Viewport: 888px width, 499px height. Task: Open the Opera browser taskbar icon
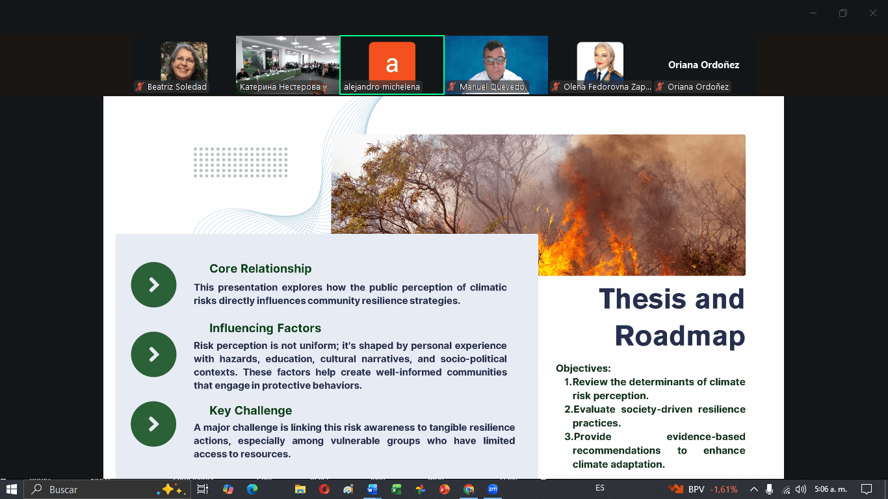point(324,489)
